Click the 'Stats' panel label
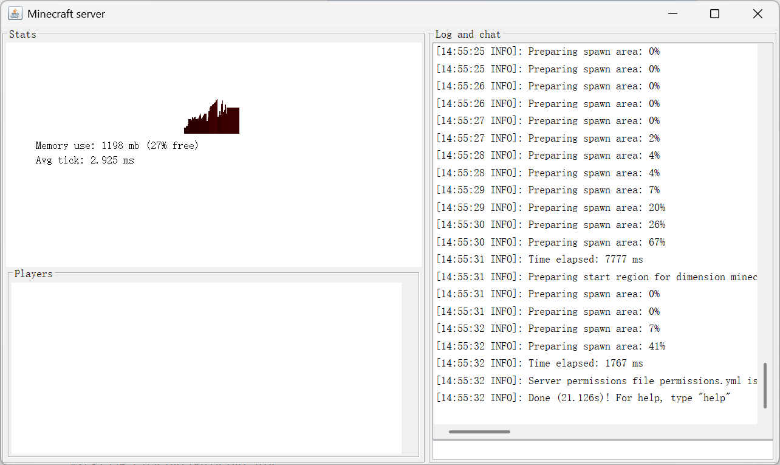The image size is (780, 465). click(x=22, y=35)
